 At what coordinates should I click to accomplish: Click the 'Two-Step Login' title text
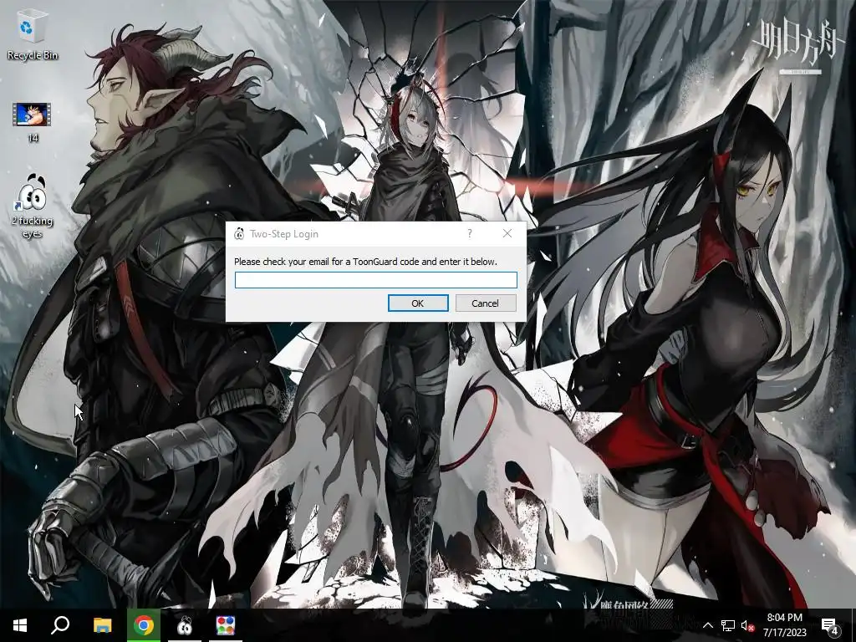coord(284,234)
